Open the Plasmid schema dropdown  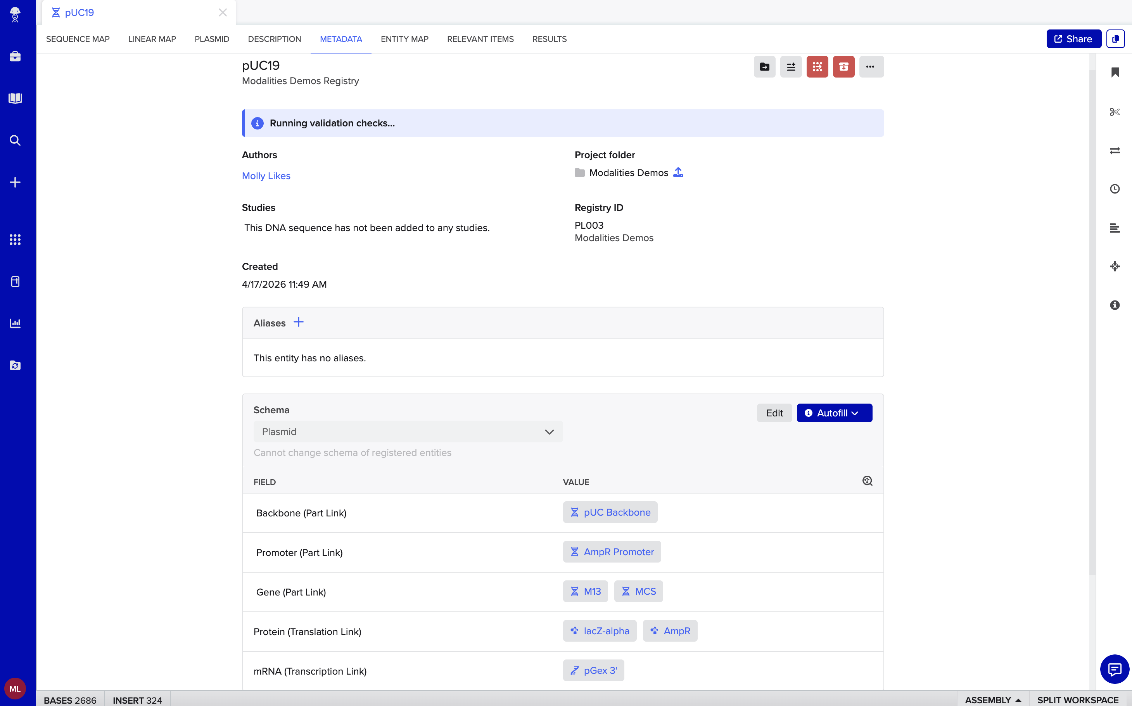(408, 432)
